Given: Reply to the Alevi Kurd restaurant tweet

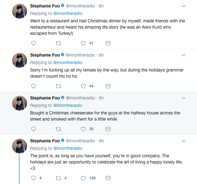Looking at the screenshot, I should tap(34, 43).
